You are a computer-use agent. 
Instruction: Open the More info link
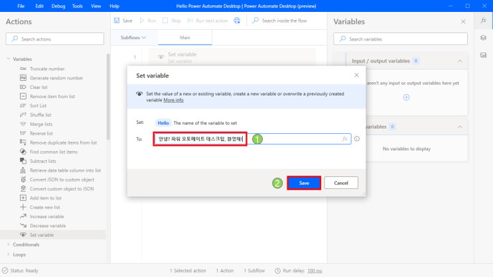pyautogui.click(x=173, y=100)
